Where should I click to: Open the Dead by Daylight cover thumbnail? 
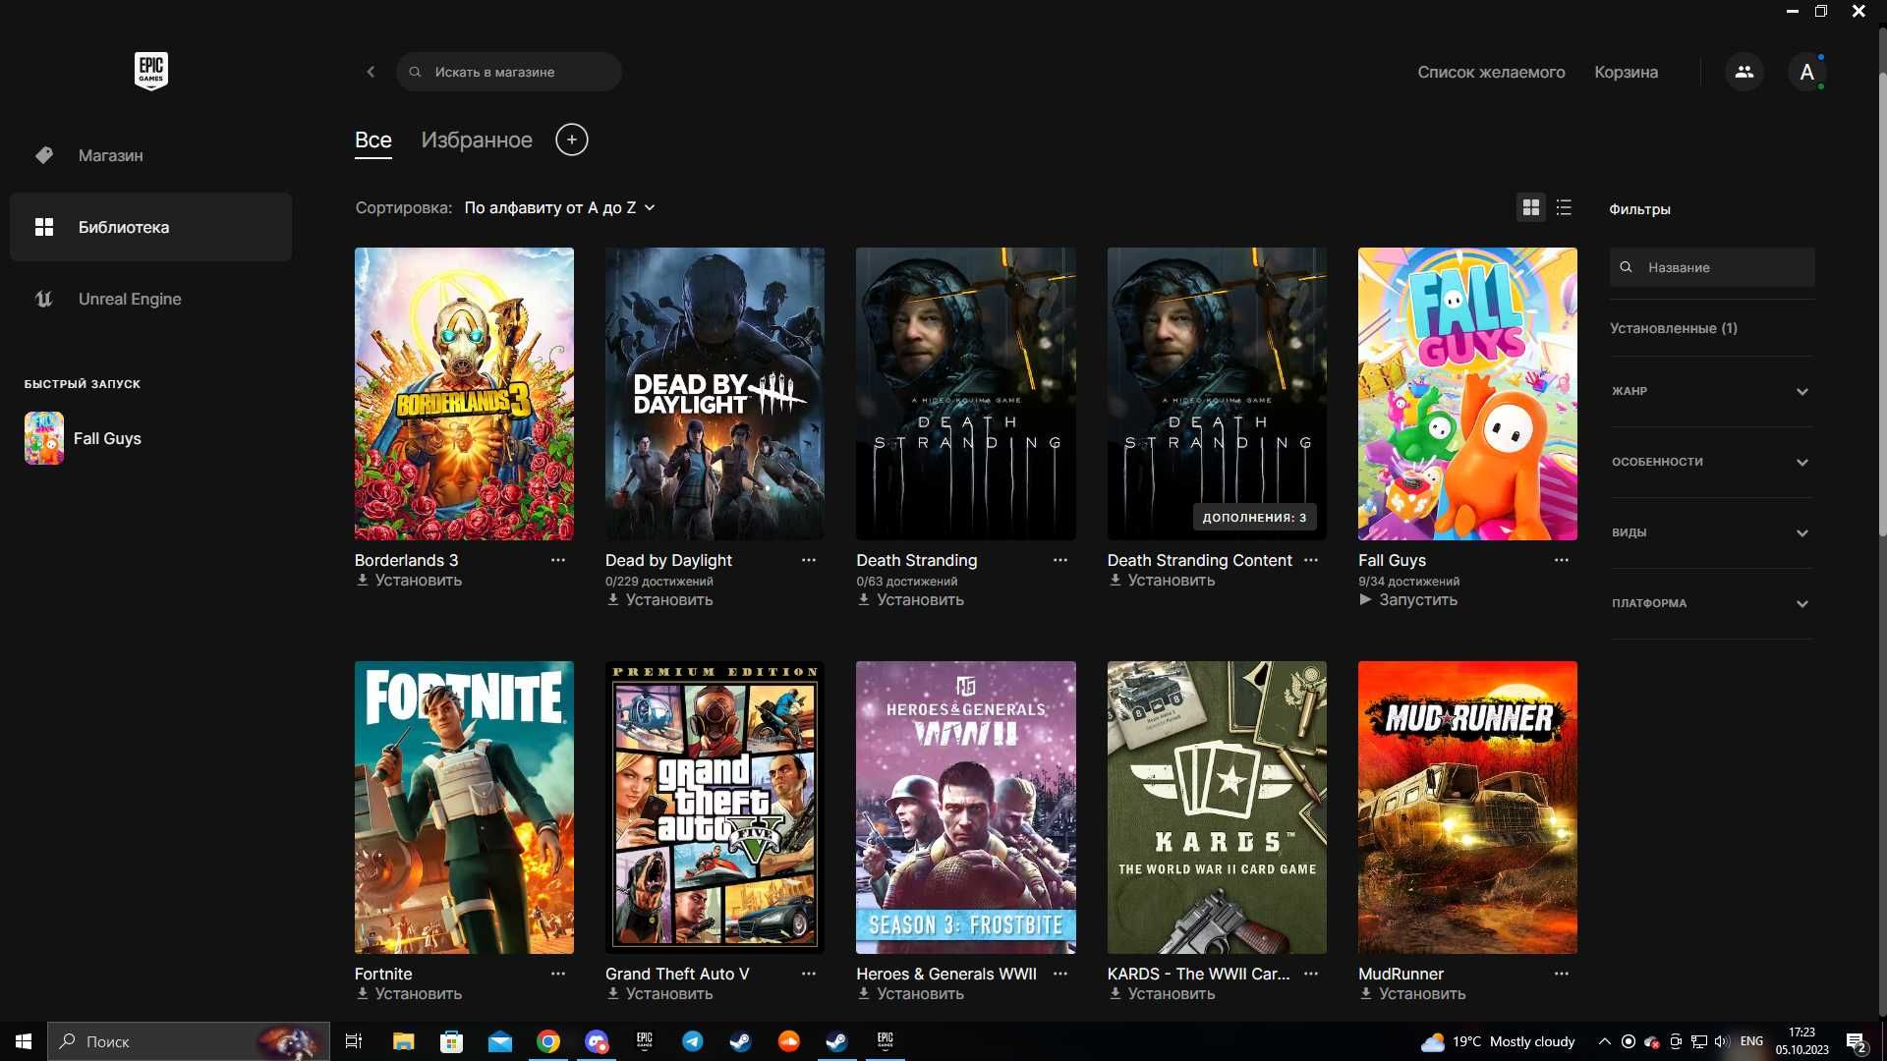(715, 394)
